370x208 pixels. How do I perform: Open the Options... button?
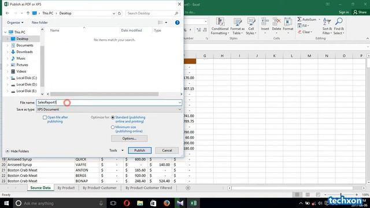coord(129,139)
